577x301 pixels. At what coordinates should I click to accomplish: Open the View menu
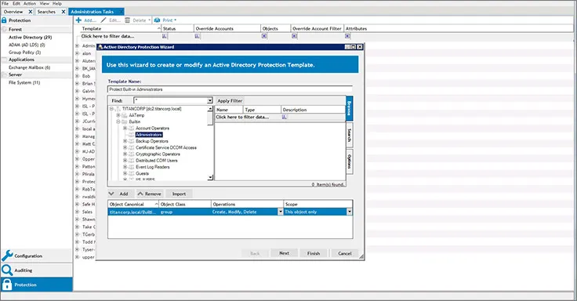(45, 3)
